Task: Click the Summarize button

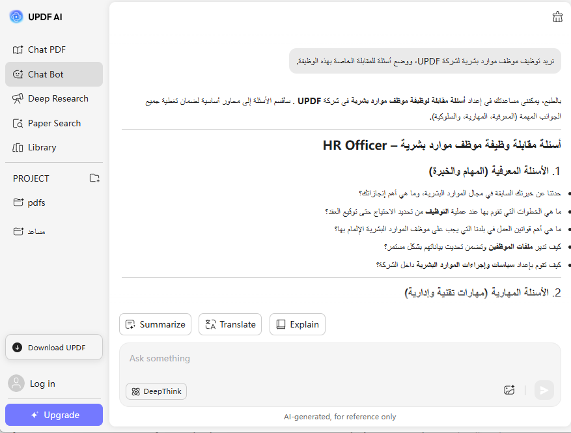Action: point(155,324)
